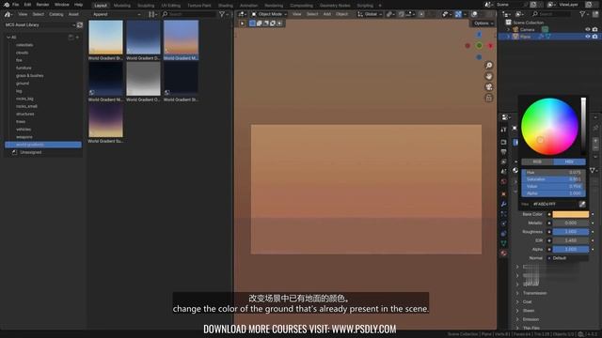The width and height of the screenshot is (602, 338).
Task: Expand the Transmission panel
Action: (517, 293)
